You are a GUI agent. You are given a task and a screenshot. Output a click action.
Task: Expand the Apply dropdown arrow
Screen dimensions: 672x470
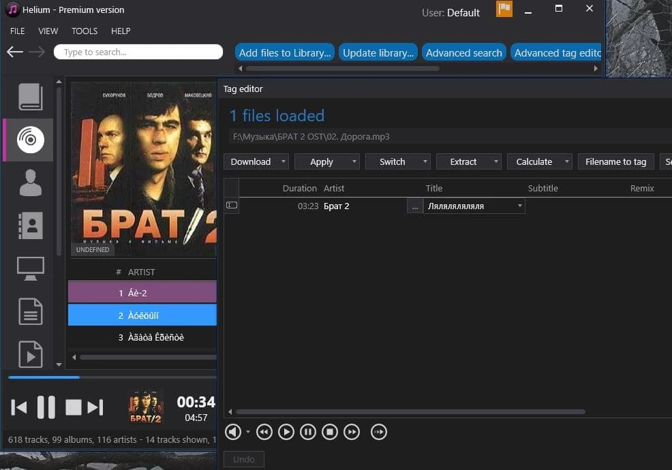click(354, 161)
